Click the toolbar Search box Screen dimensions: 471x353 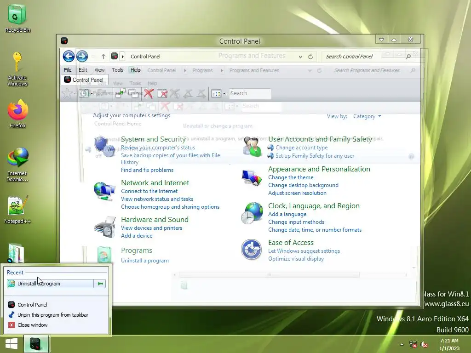pos(250,93)
